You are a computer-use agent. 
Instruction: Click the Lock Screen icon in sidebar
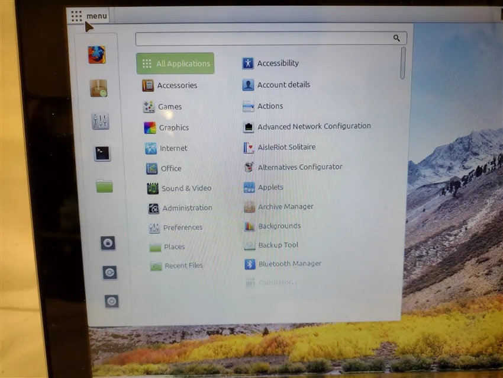point(108,243)
